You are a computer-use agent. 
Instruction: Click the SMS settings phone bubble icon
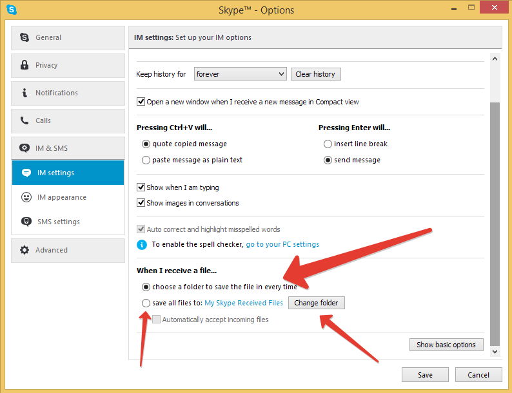[x=26, y=222]
